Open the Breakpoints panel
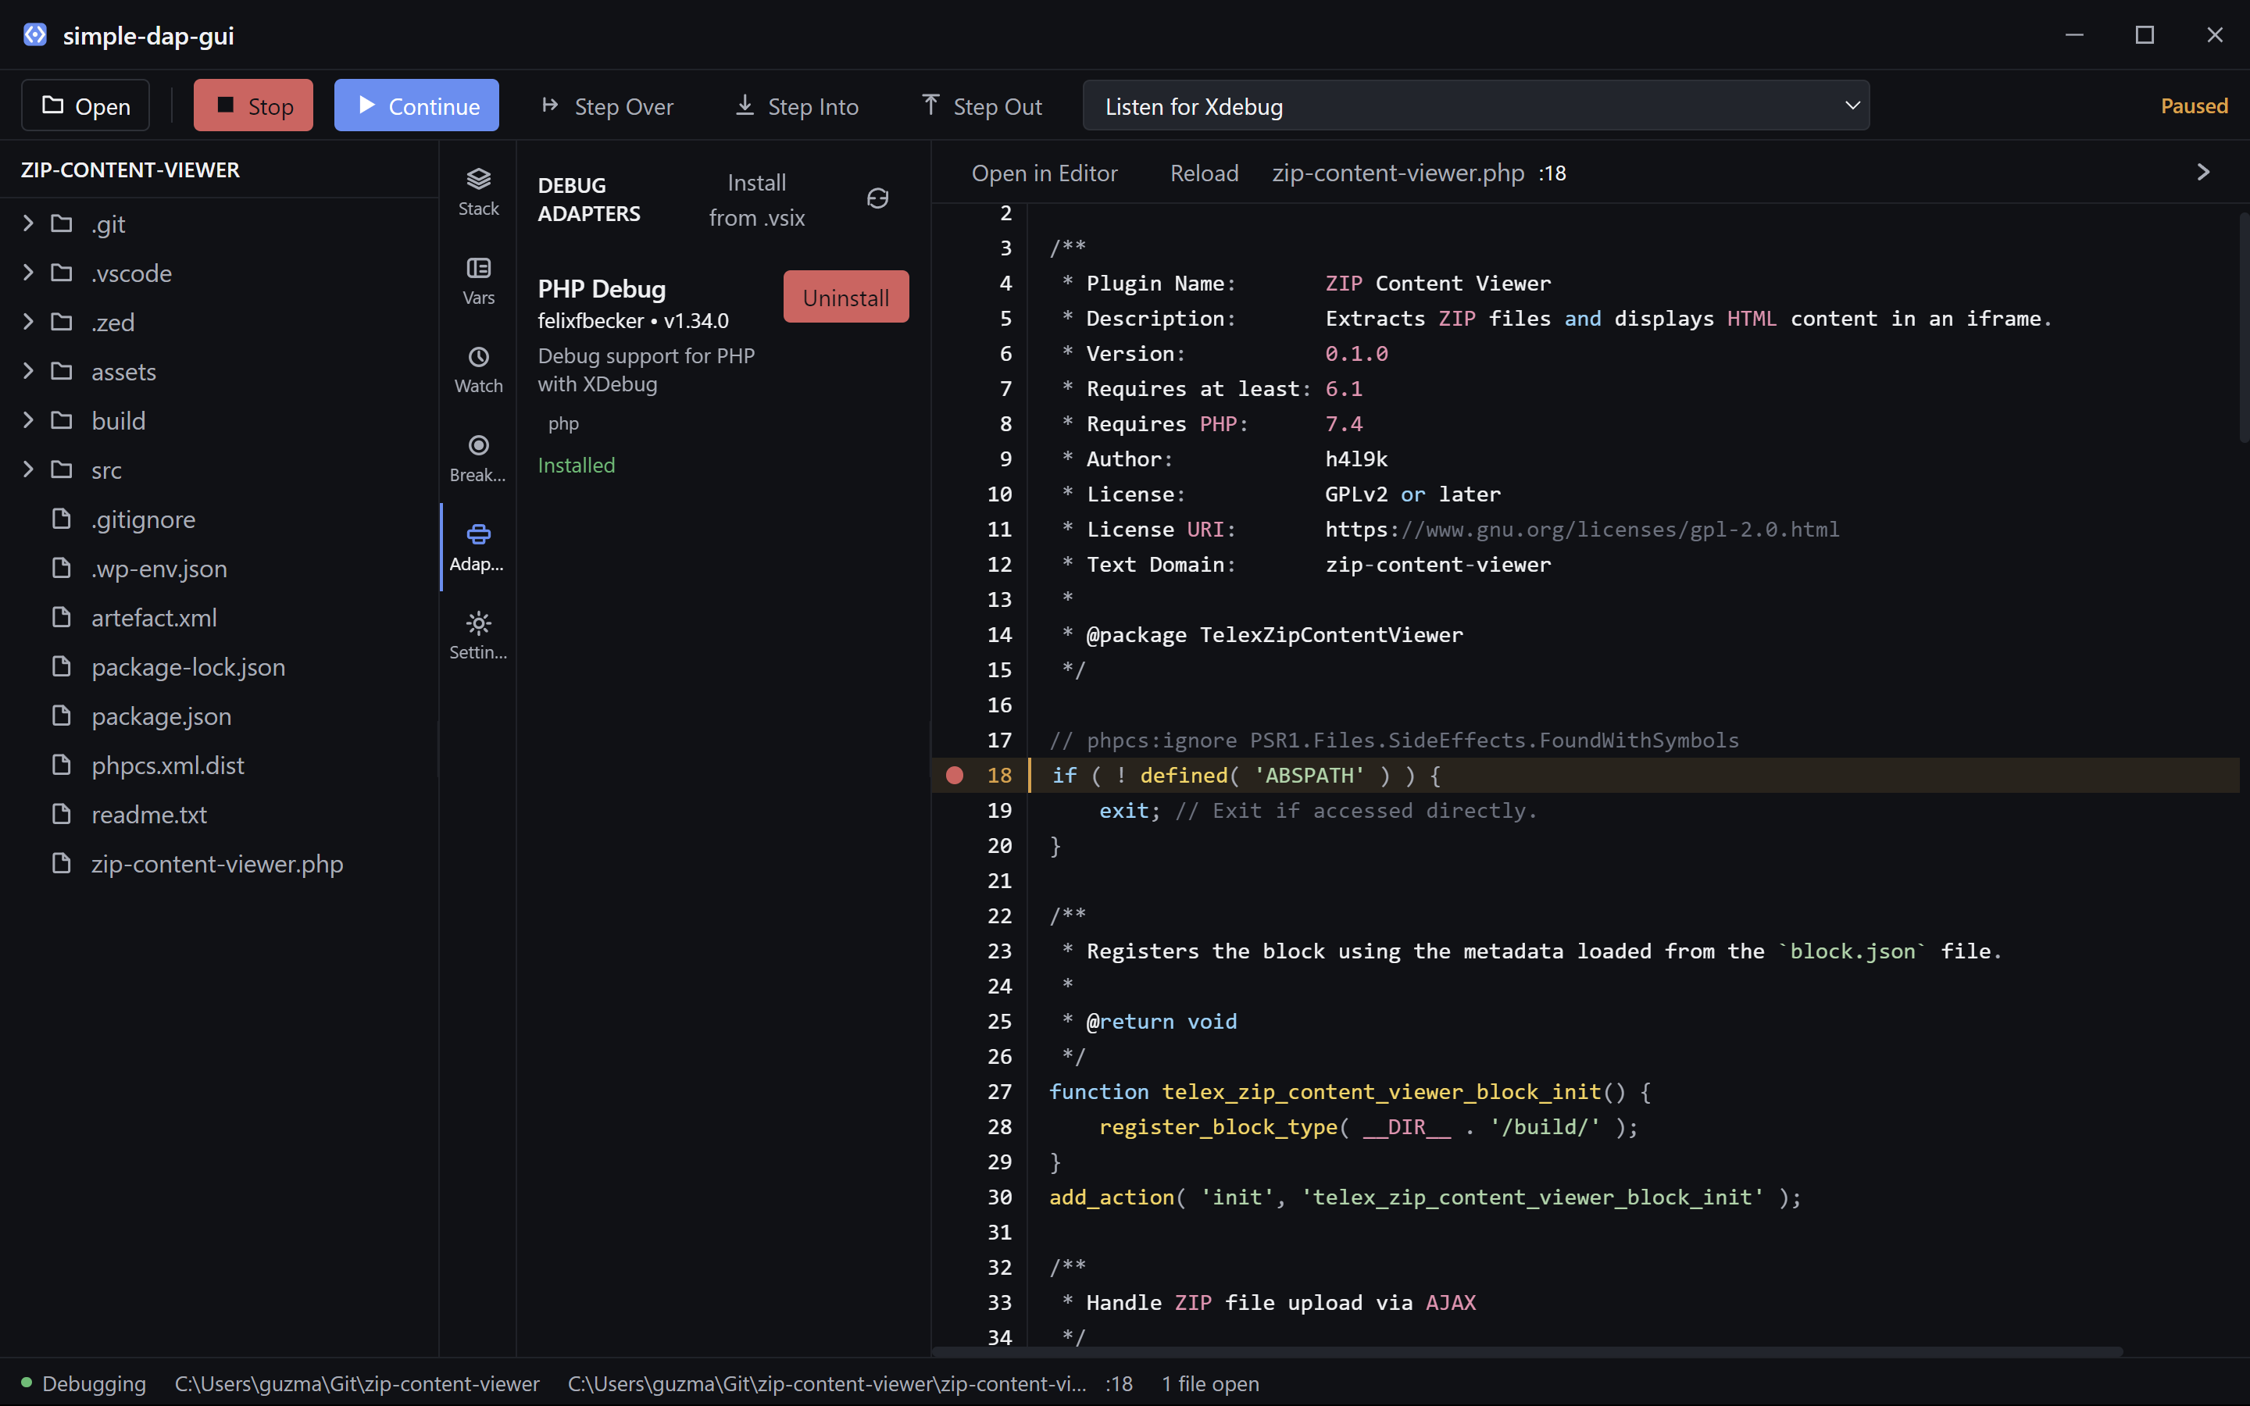 pos(478,459)
